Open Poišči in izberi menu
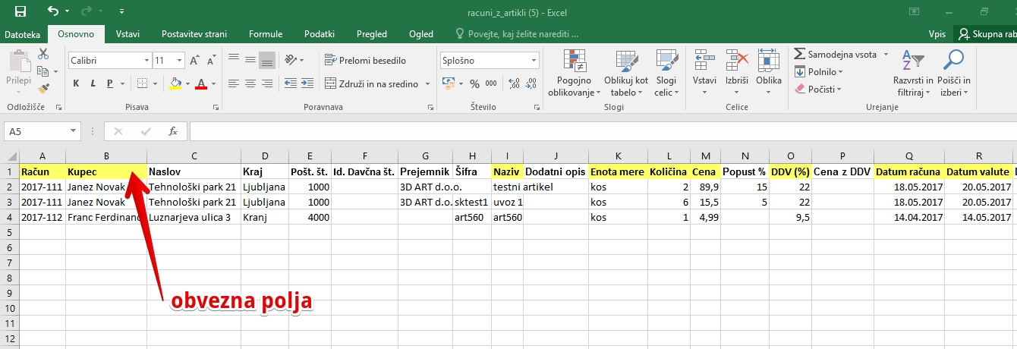Image resolution: width=1017 pixels, height=349 pixels. pyautogui.click(x=953, y=73)
